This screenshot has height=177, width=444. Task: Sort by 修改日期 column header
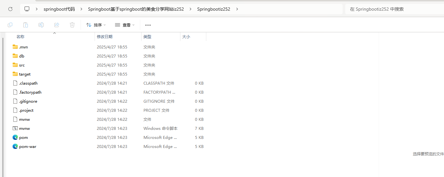[x=105, y=37]
